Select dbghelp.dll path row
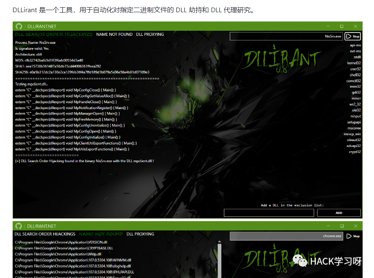The width and height of the screenshot is (374, 278). pyautogui.click(x=73, y=266)
